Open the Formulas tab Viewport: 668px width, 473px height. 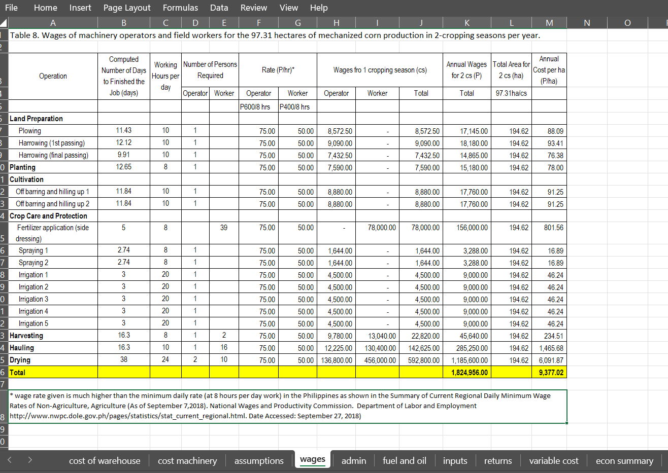(180, 8)
